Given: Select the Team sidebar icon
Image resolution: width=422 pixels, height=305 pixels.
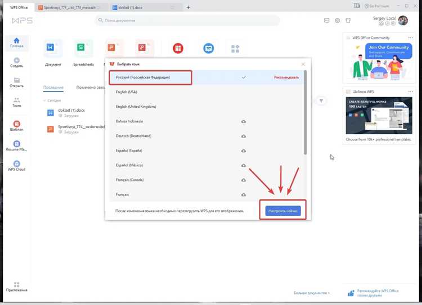Looking at the screenshot, I should (x=16, y=102).
